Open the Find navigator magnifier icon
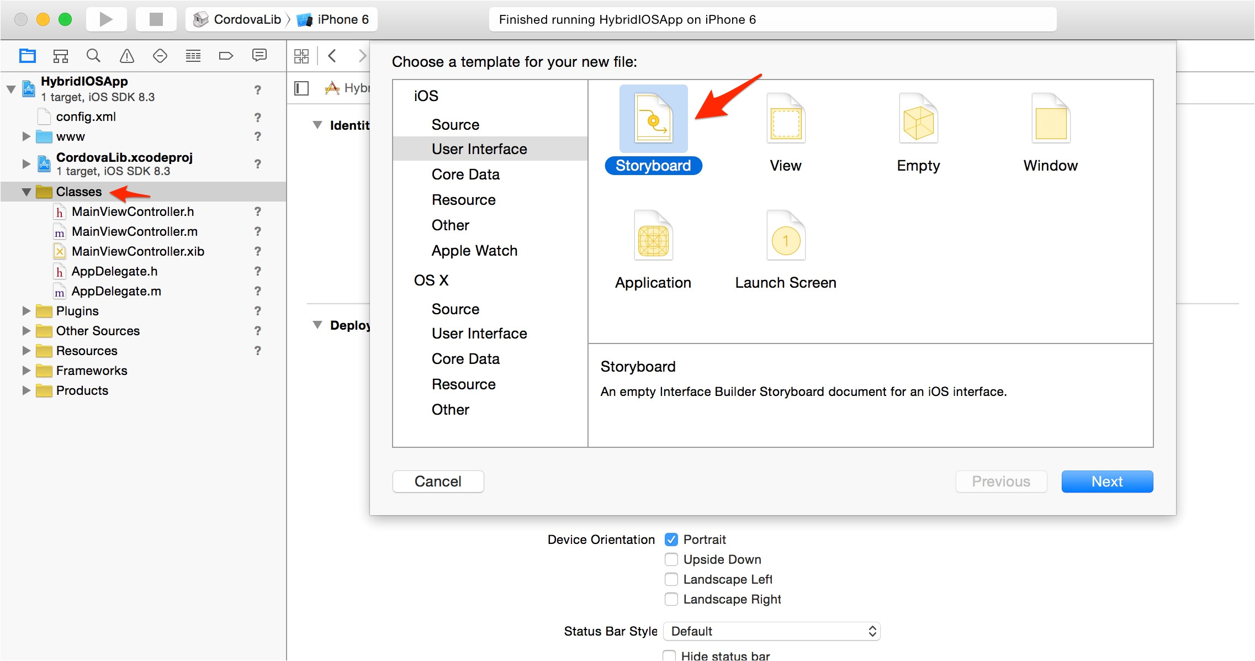The width and height of the screenshot is (1255, 661). [x=94, y=55]
